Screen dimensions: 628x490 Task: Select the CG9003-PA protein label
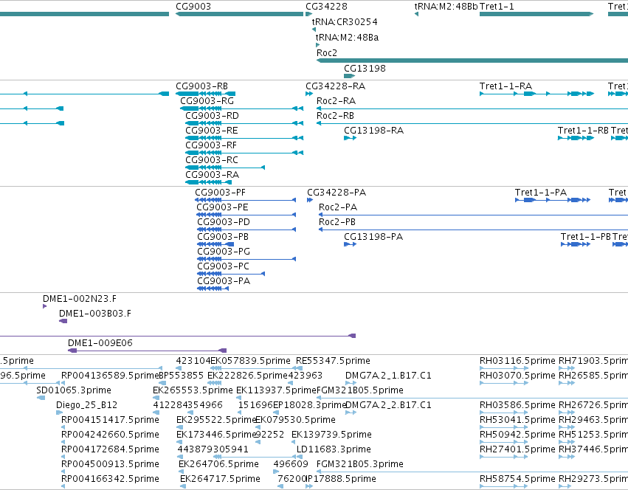(224, 281)
